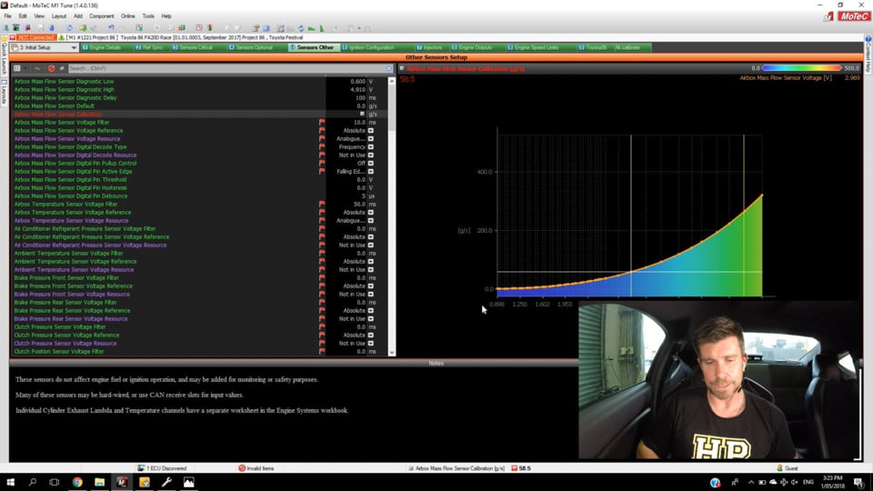
Task: Click the scrollbar down arrow in parameter list
Action: [x=391, y=353]
